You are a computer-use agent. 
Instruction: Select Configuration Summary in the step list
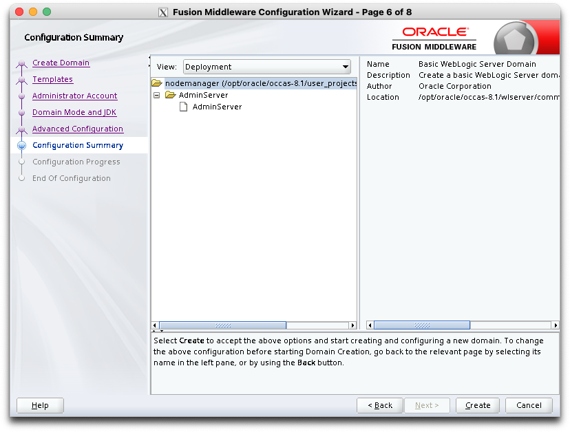78,145
